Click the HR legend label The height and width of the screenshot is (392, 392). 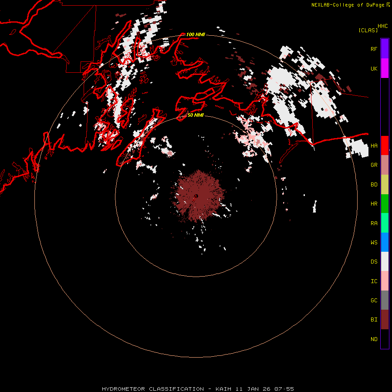[x=374, y=204]
